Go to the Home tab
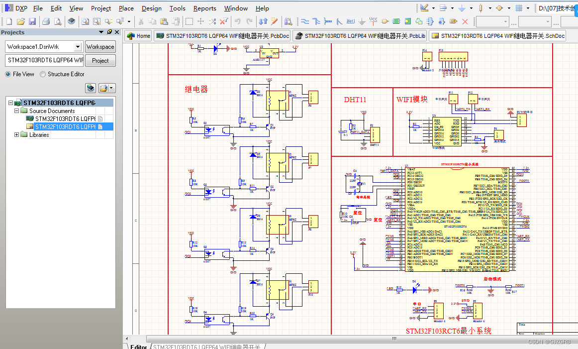578x349 pixels. coord(138,35)
